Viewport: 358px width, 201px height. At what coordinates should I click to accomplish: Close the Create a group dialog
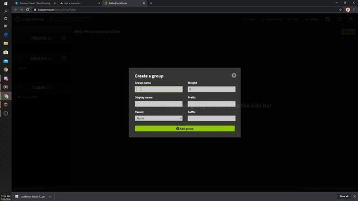(234, 75)
